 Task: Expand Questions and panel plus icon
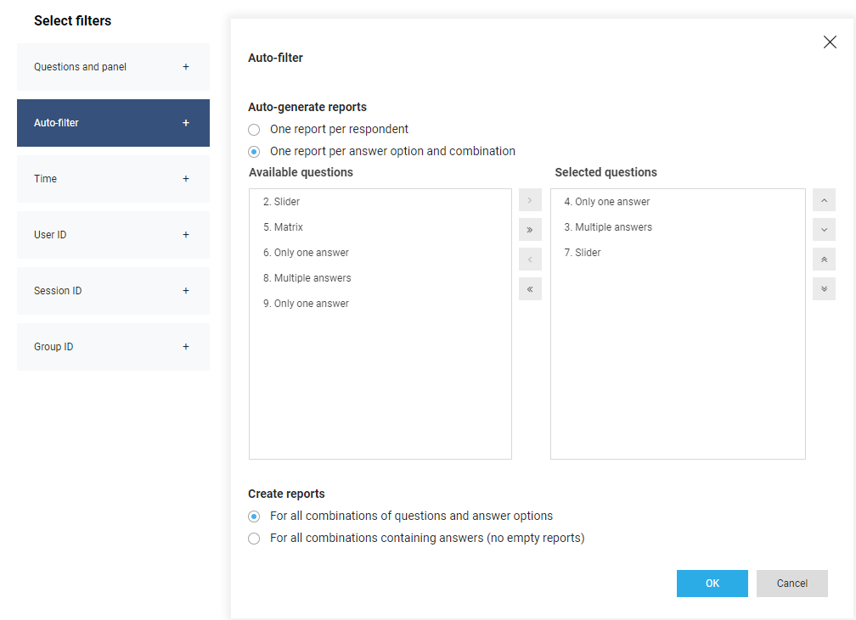186,66
